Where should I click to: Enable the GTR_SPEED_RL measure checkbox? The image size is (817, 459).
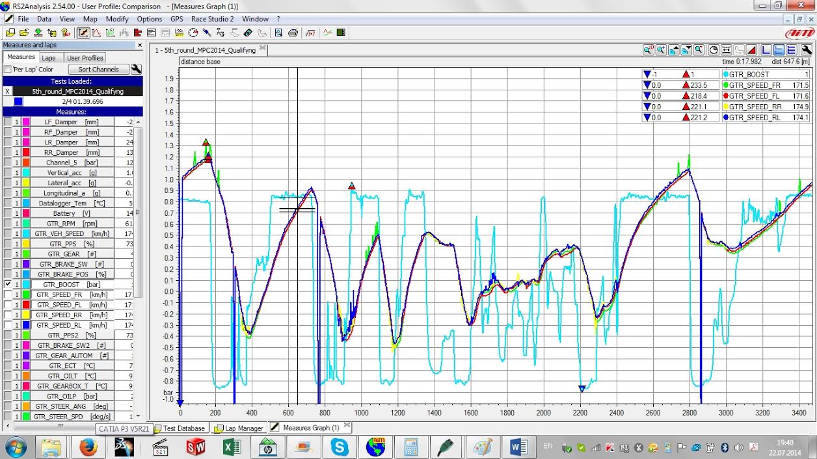coord(8,324)
